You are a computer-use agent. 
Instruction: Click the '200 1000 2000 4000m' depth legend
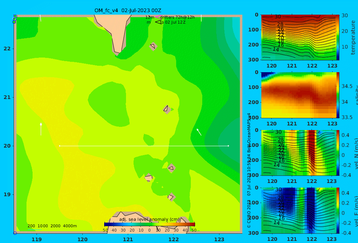52,226
